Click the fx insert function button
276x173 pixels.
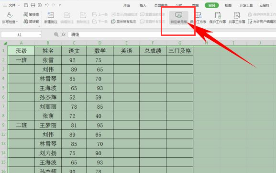click(63, 35)
